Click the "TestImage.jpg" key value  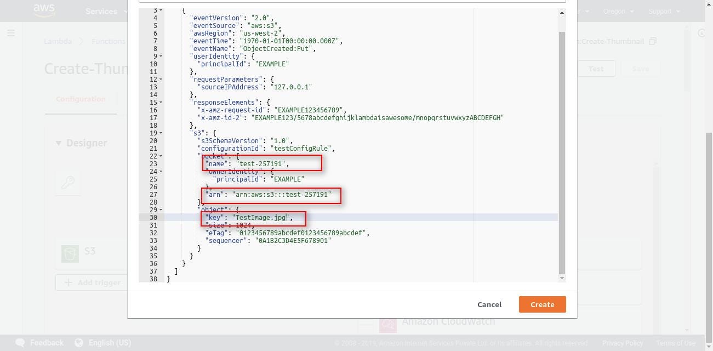(x=260, y=217)
